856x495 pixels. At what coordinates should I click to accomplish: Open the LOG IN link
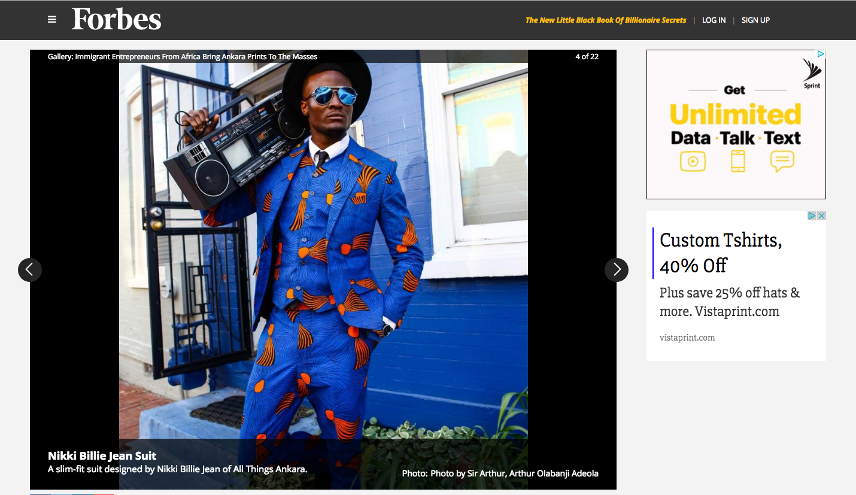pyautogui.click(x=714, y=20)
